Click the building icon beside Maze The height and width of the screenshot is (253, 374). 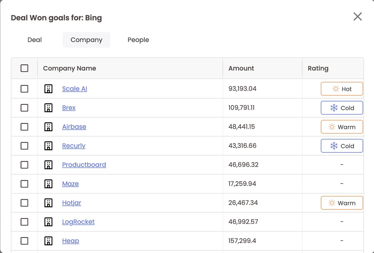point(48,184)
